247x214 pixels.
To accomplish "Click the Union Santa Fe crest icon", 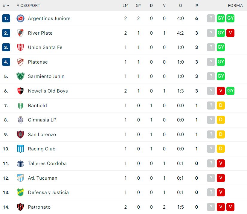I will pos(20,47).
